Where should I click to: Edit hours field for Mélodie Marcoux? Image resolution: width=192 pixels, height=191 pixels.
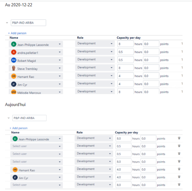[125, 92]
